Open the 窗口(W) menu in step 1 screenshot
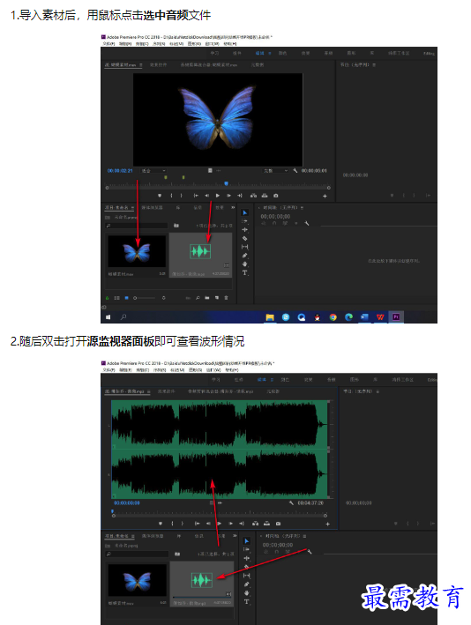 [x=213, y=43]
